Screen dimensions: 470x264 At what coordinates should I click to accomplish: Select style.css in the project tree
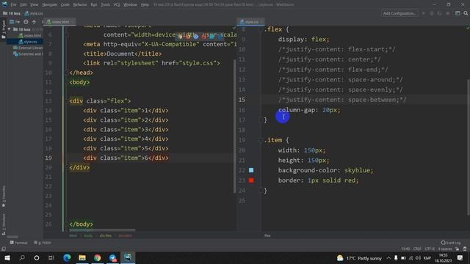click(28, 42)
